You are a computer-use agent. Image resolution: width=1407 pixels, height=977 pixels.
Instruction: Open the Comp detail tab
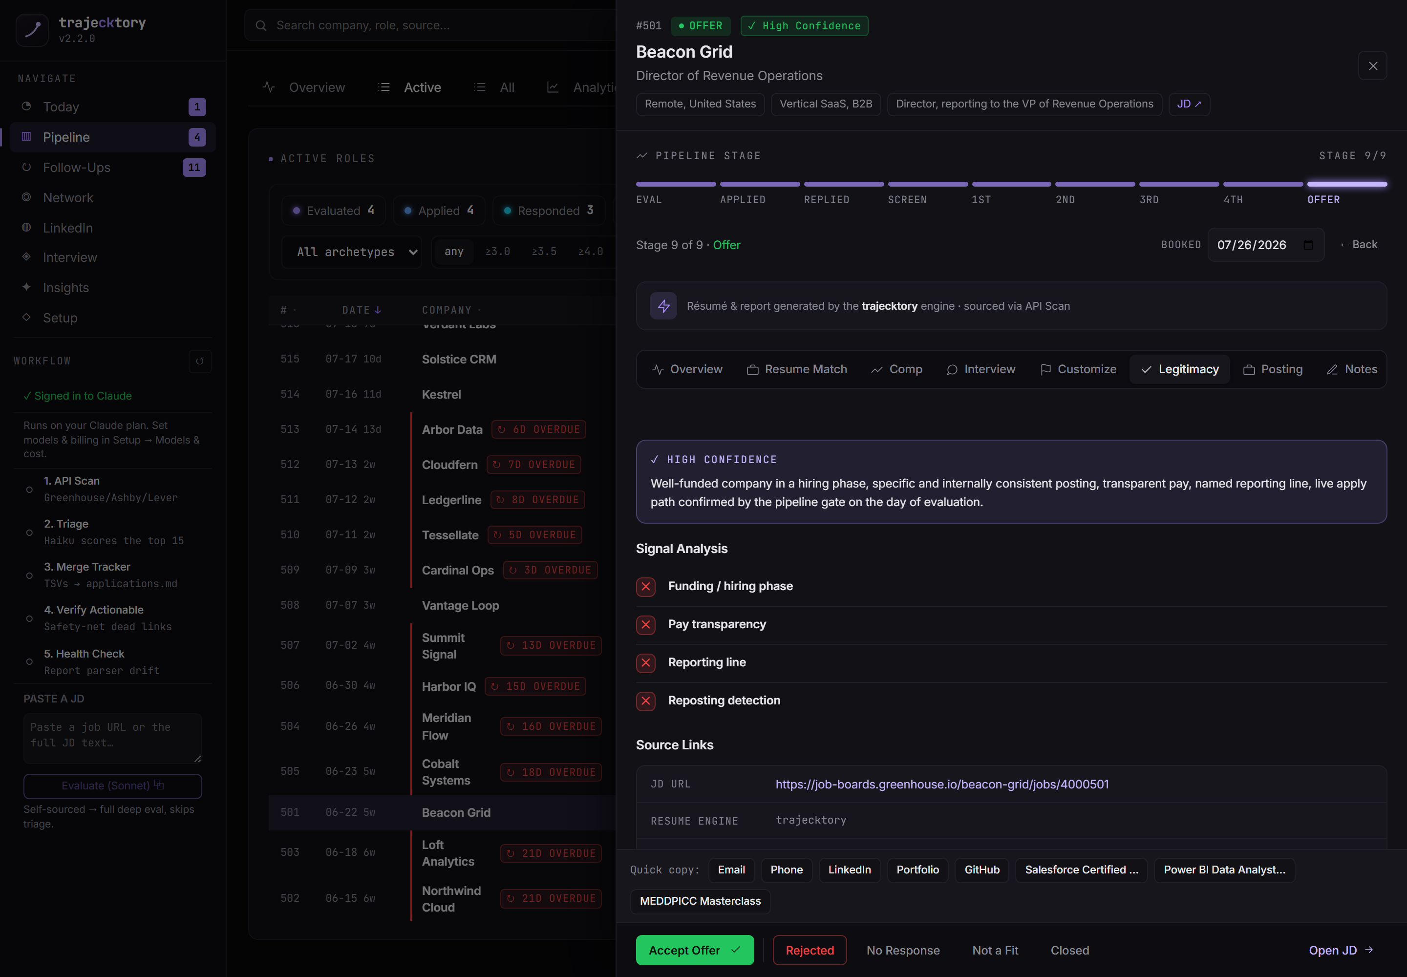coord(896,369)
